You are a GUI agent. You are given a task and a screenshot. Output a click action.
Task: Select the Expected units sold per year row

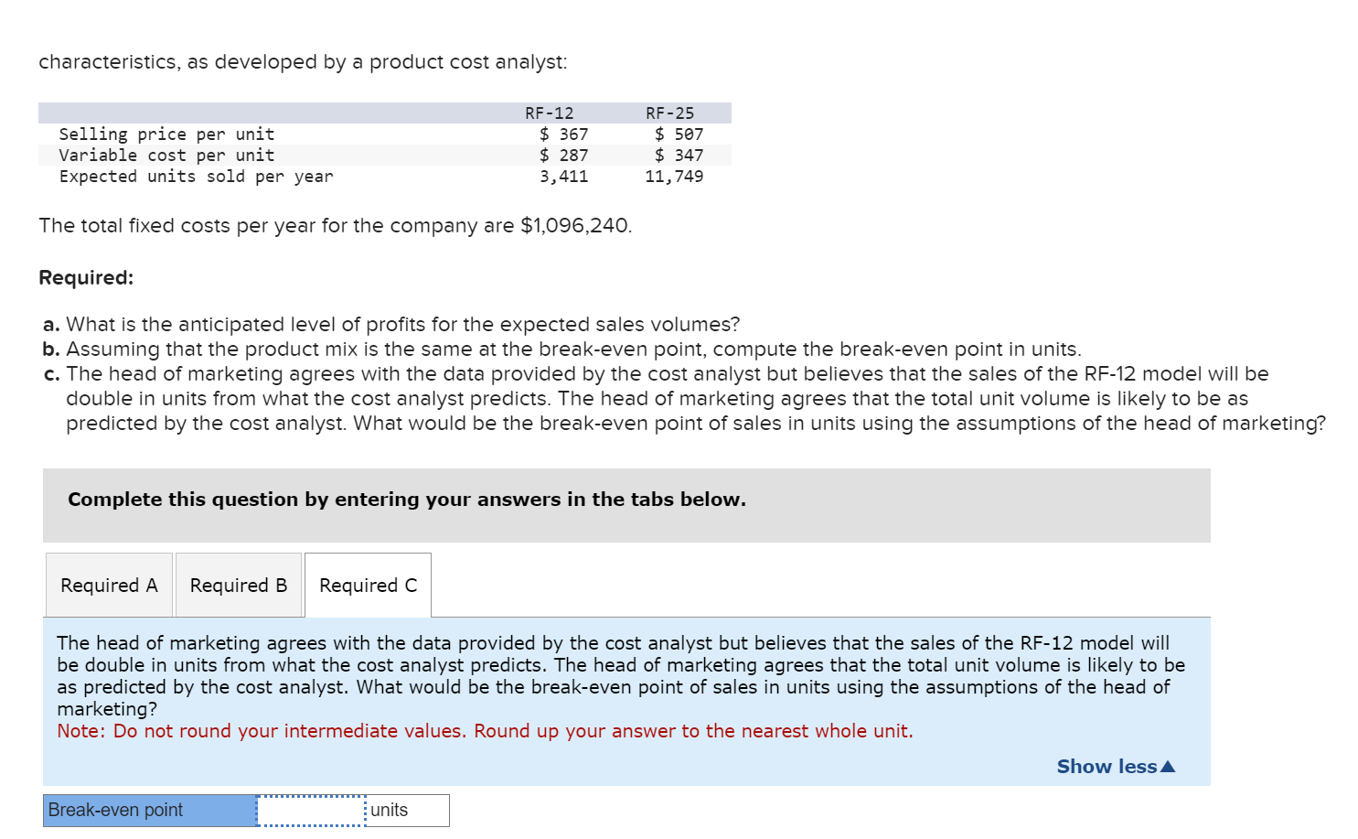coord(196,176)
